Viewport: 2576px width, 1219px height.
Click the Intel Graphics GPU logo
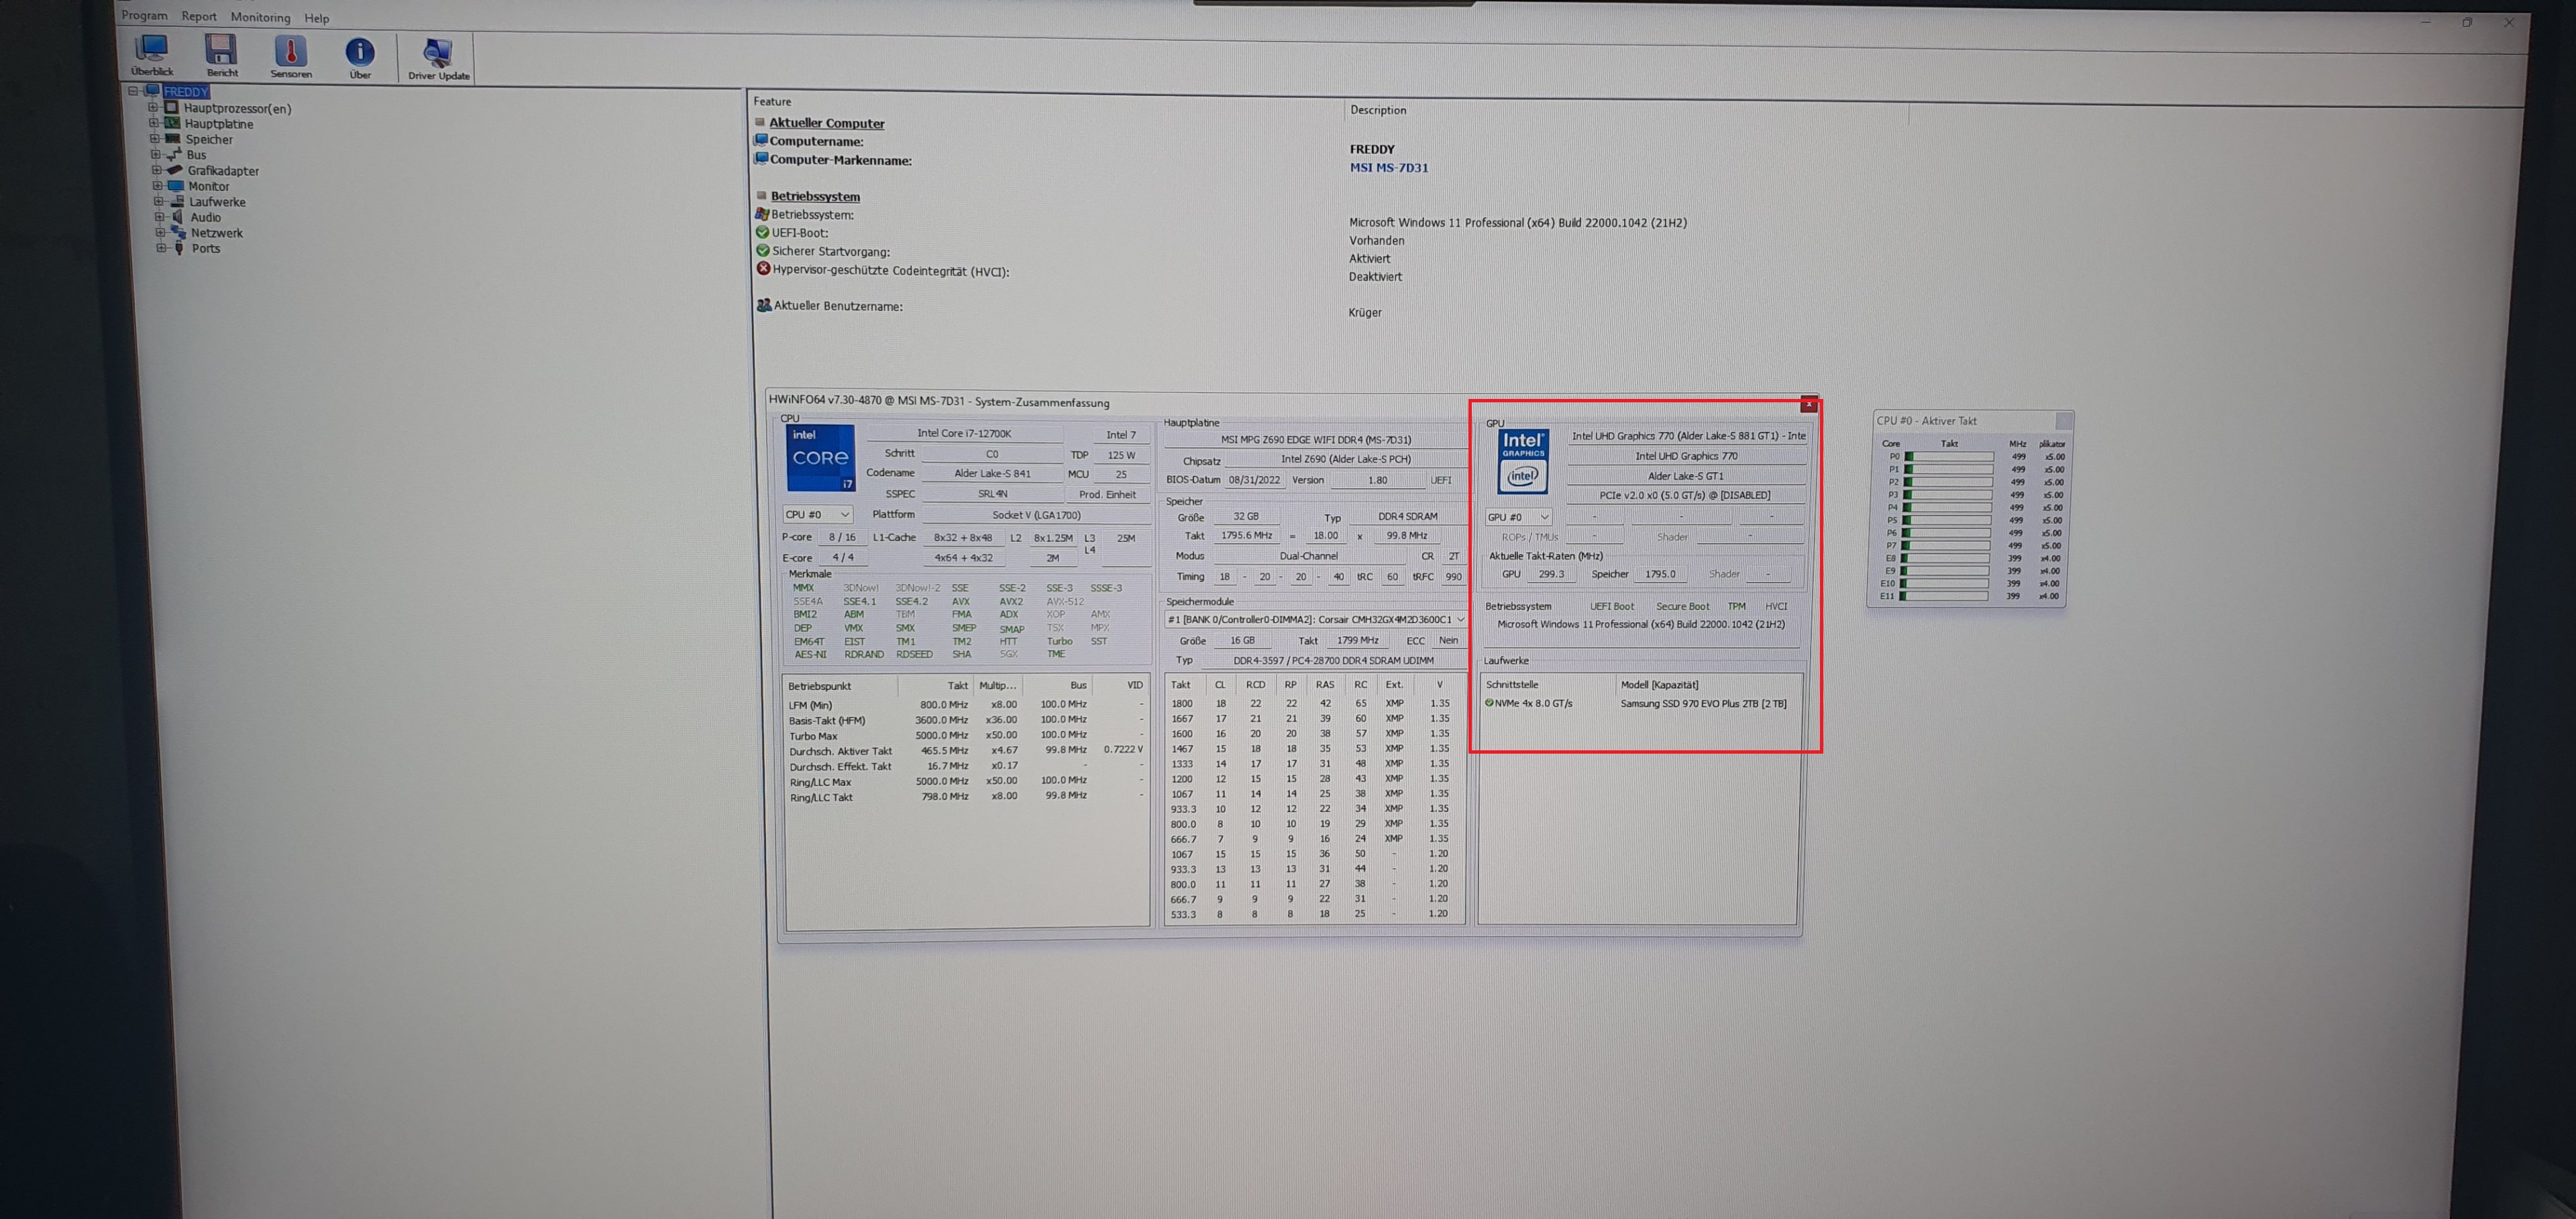click(1523, 461)
